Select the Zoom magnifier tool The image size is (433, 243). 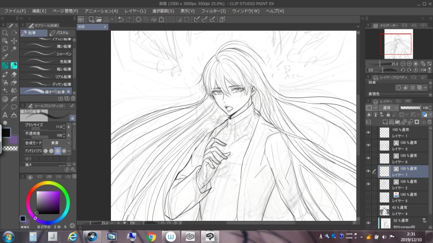coord(5,33)
